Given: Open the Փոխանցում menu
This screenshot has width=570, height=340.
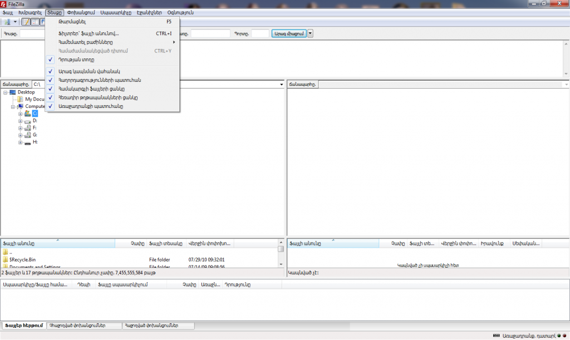Looking at the screenshot, I should tap(81, 12).
